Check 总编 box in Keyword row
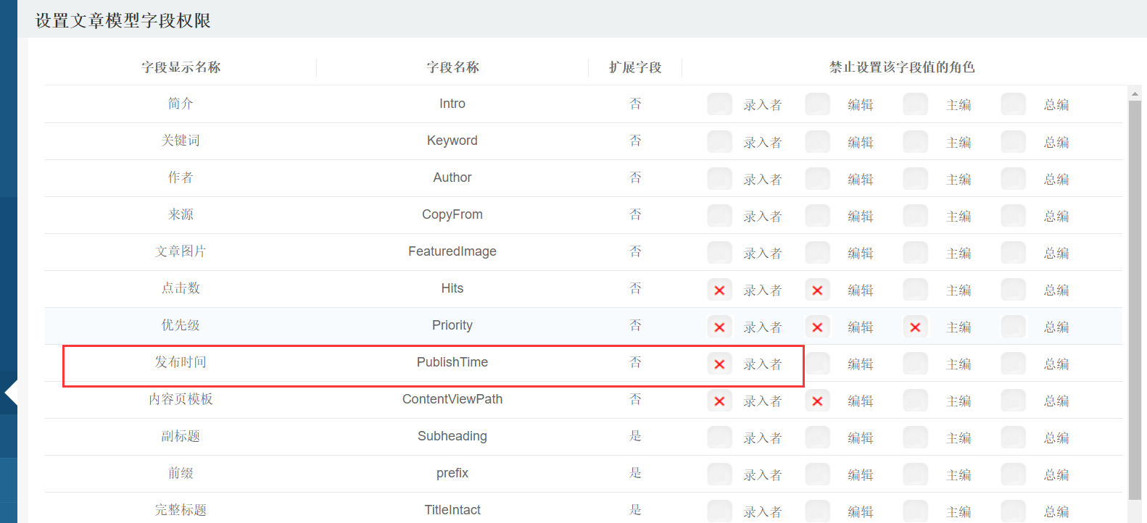 [x=1013, y=142]
